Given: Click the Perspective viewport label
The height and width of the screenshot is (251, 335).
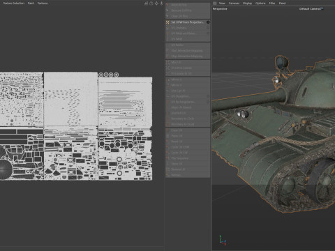Looking at the screenshot, I should click(x=220, y=9).
